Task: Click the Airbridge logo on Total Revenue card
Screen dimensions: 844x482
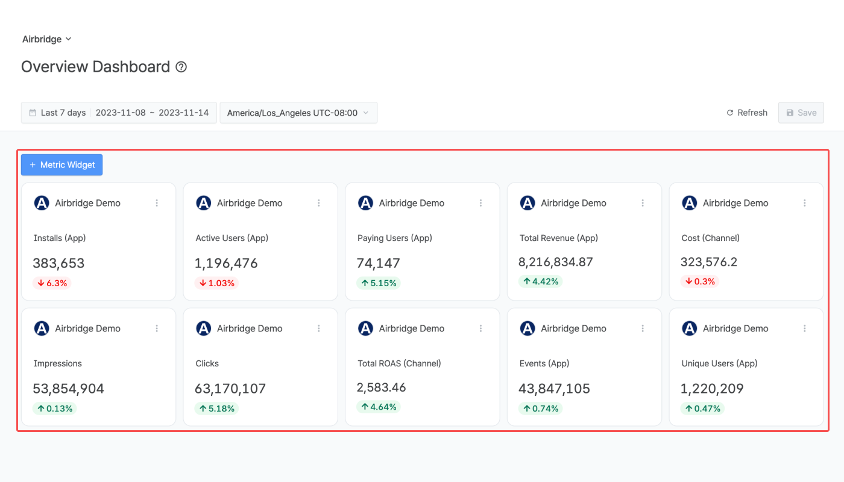Action: (x=527, y=203)
